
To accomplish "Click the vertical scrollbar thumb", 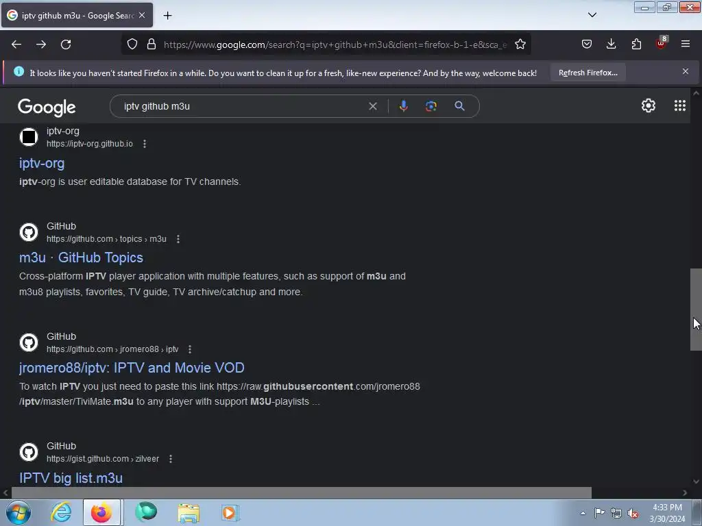I will (696, 310).
